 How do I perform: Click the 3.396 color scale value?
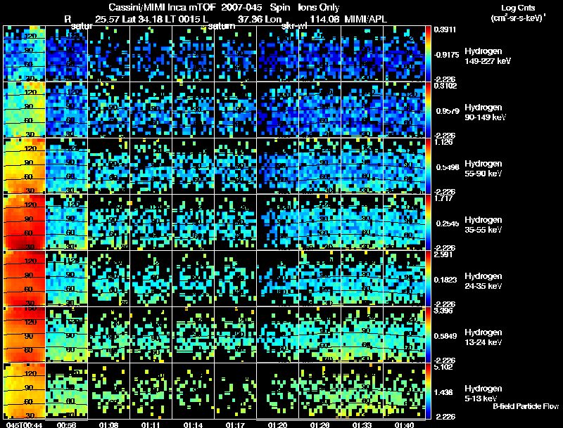(x=443, y=311)
